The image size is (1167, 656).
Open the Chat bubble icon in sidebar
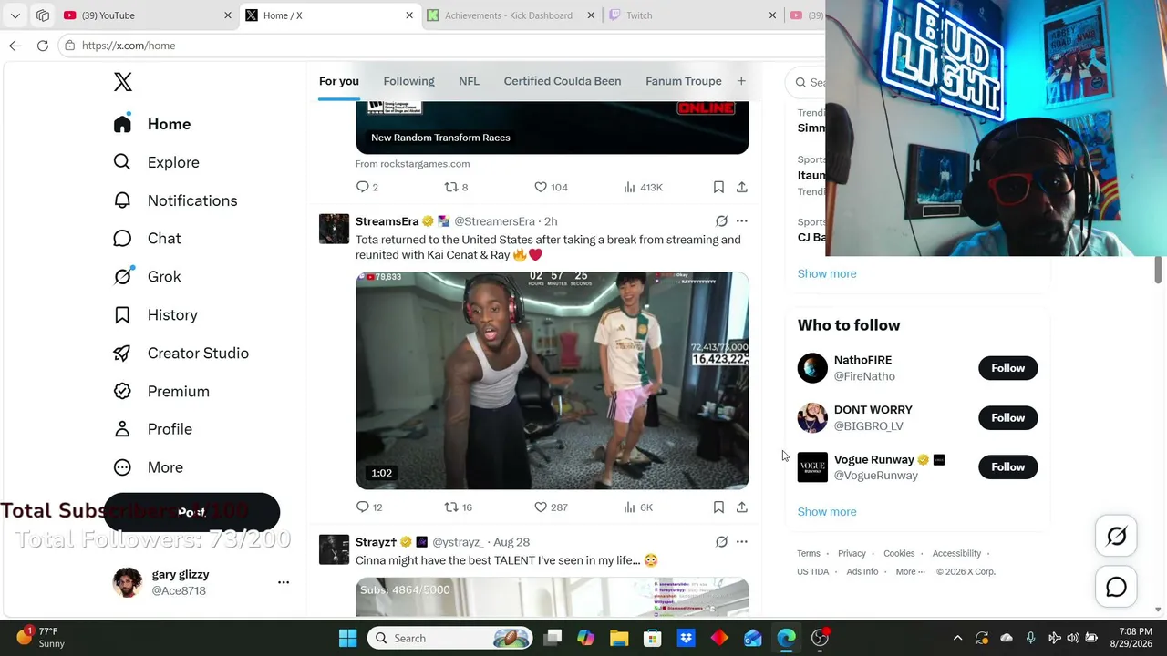(x=122, y=239)
